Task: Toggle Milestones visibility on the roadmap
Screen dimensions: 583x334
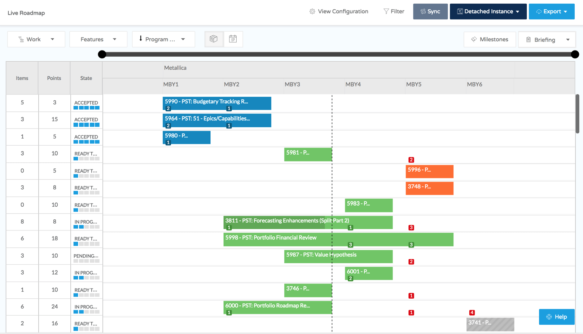Action: (x=490, y=39)
